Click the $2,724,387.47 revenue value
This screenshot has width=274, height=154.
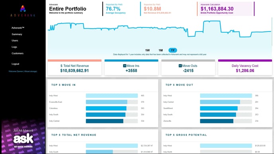pyautogui.click(x=147, y=146)
